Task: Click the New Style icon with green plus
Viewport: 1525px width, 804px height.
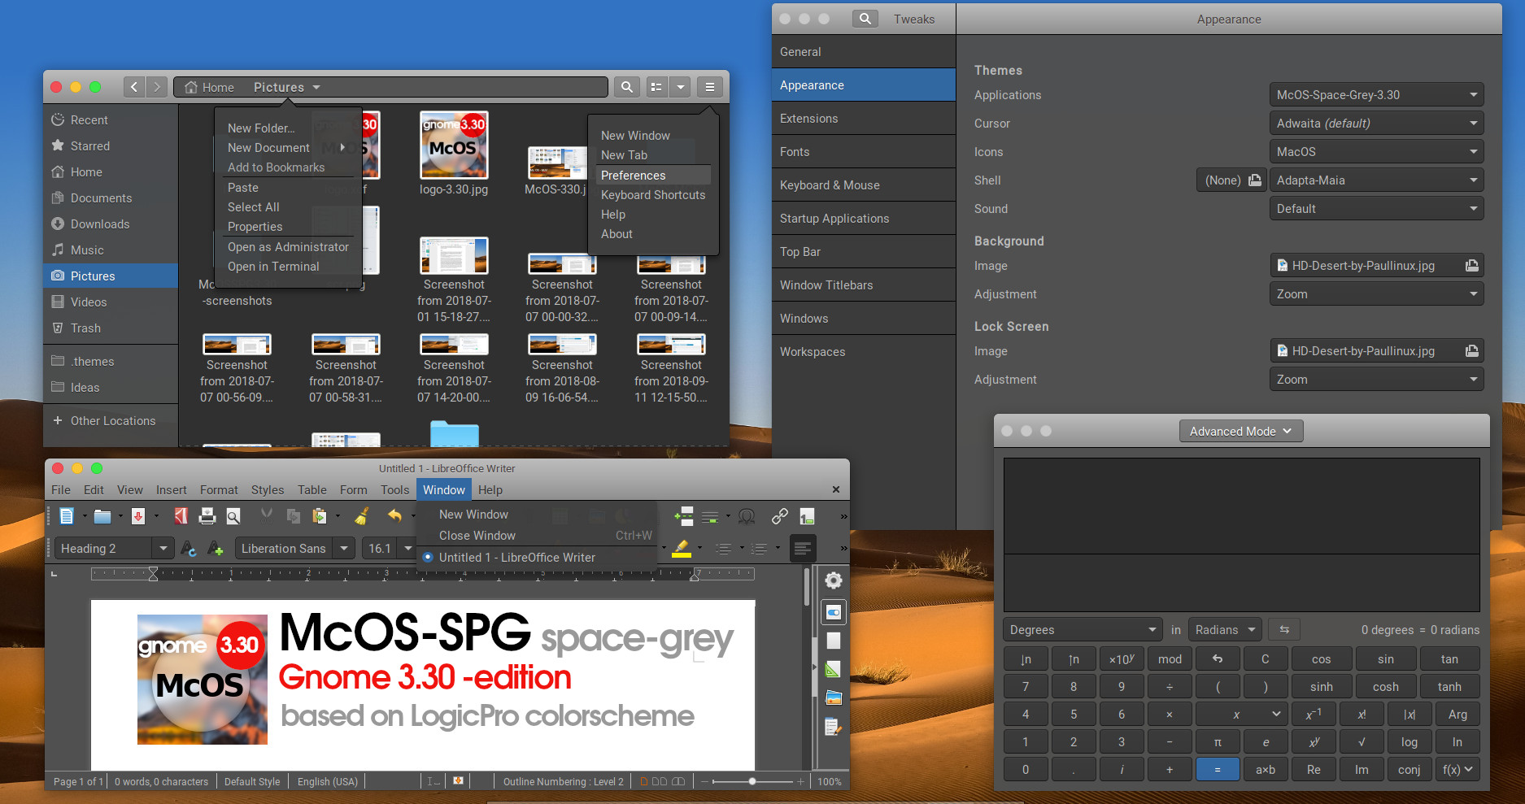Action: click(x=216, y=549)
